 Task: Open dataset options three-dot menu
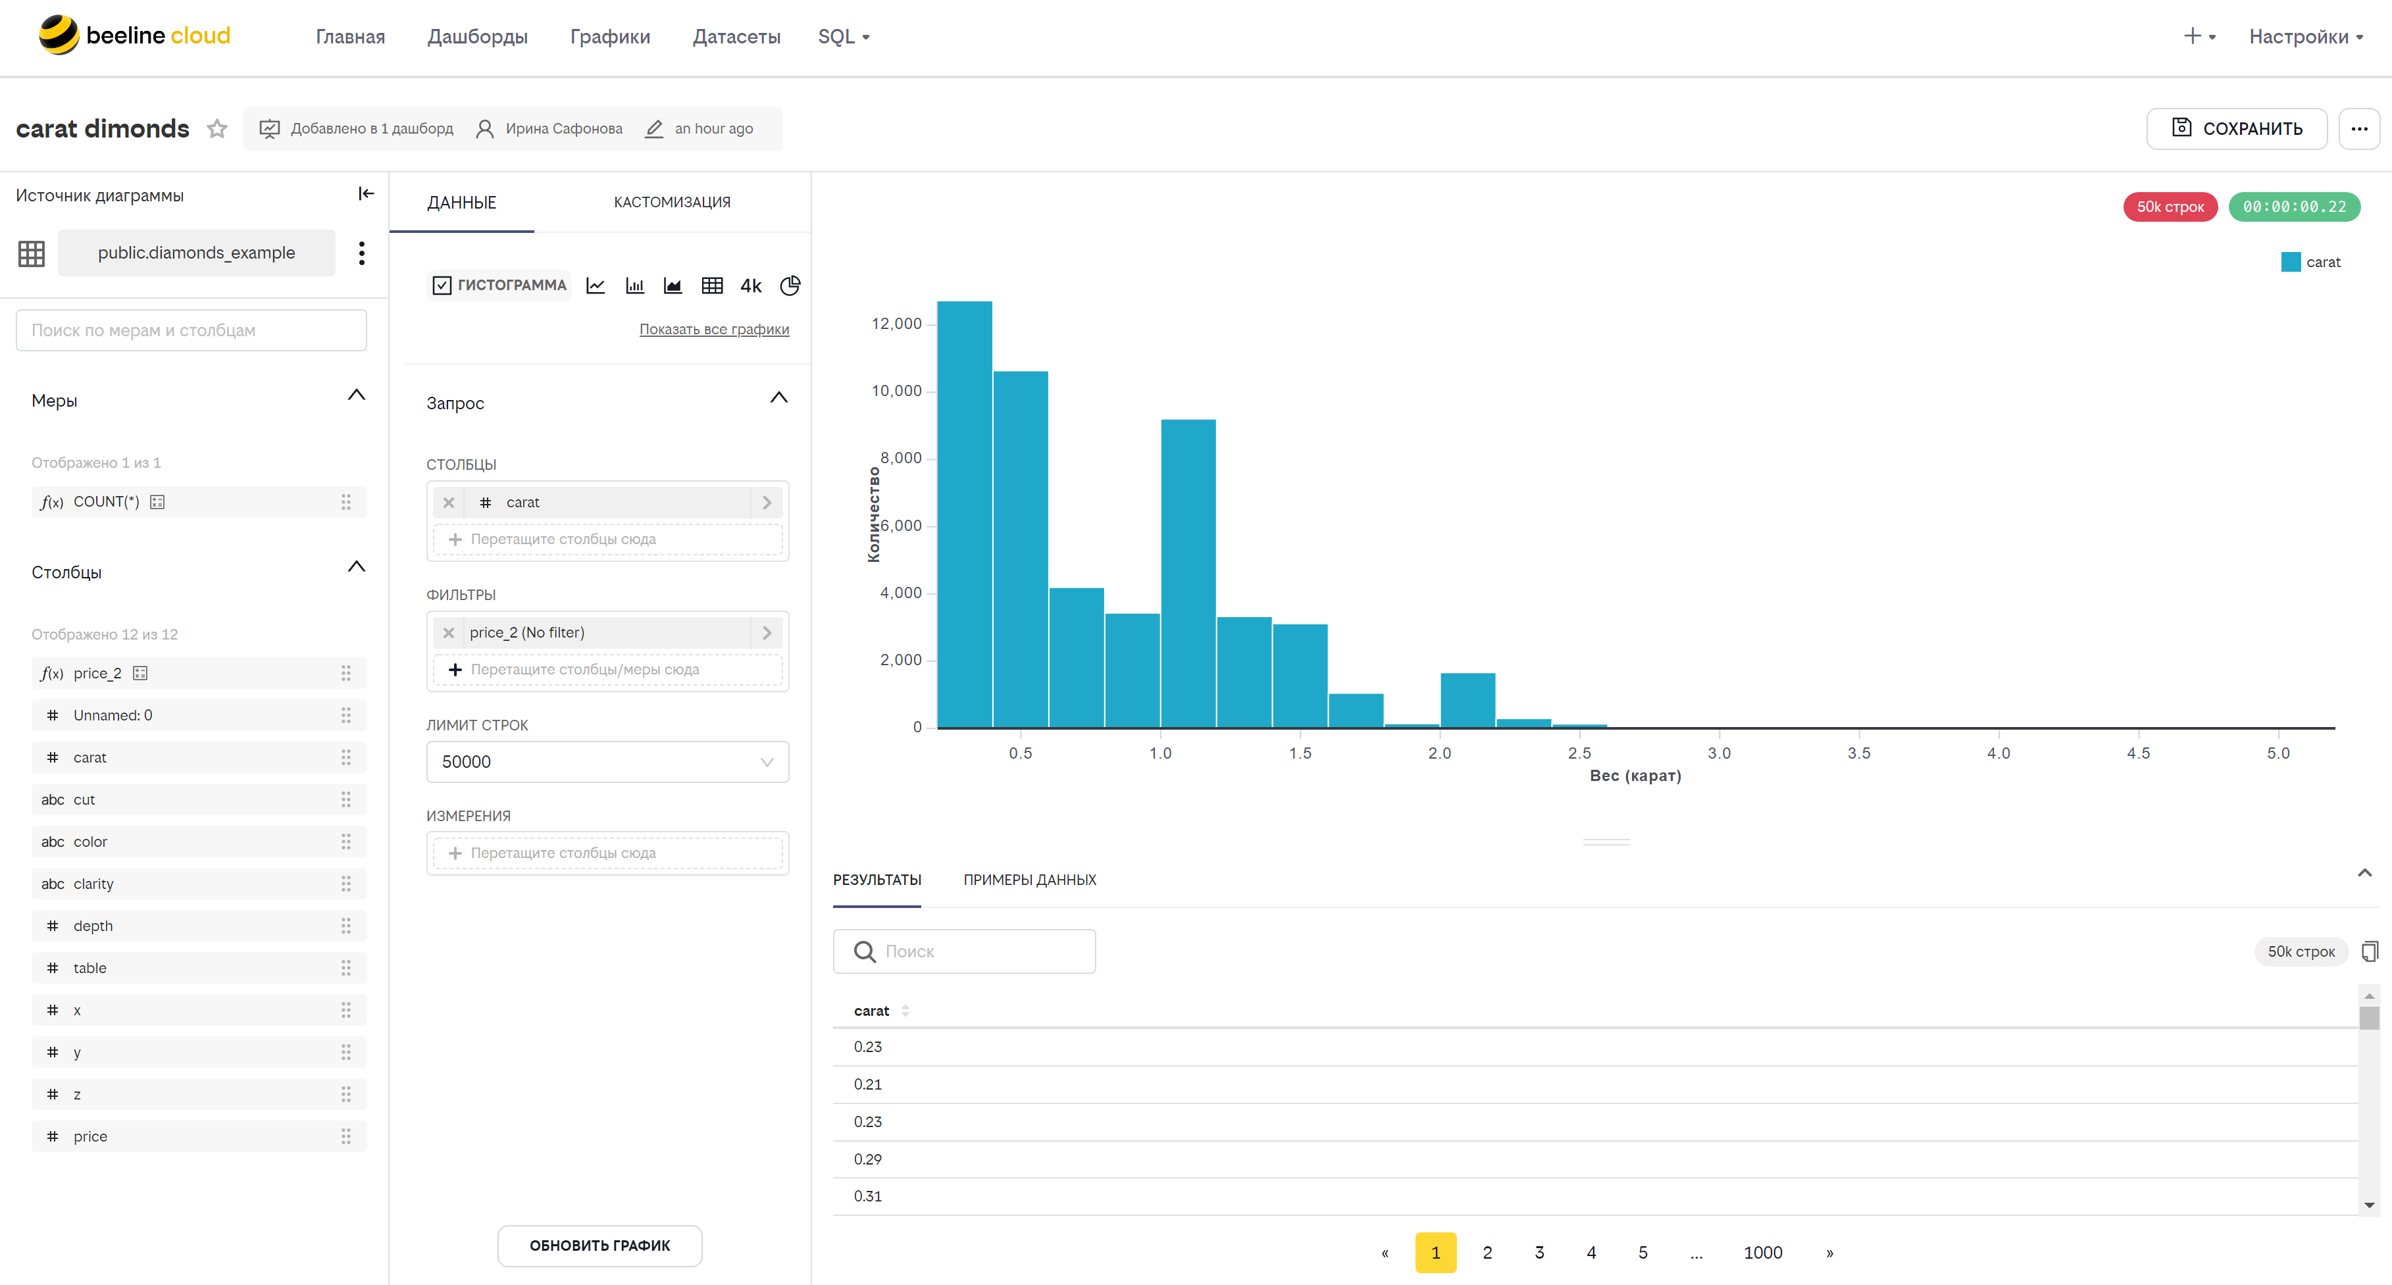pos(361,253)
